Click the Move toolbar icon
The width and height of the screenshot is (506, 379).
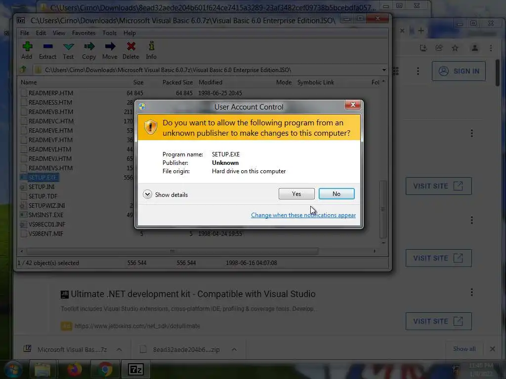[110, 50]
